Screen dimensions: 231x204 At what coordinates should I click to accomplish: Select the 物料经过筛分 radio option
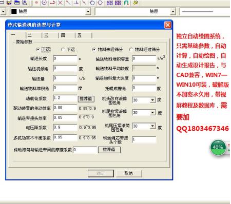pos(131,50)
